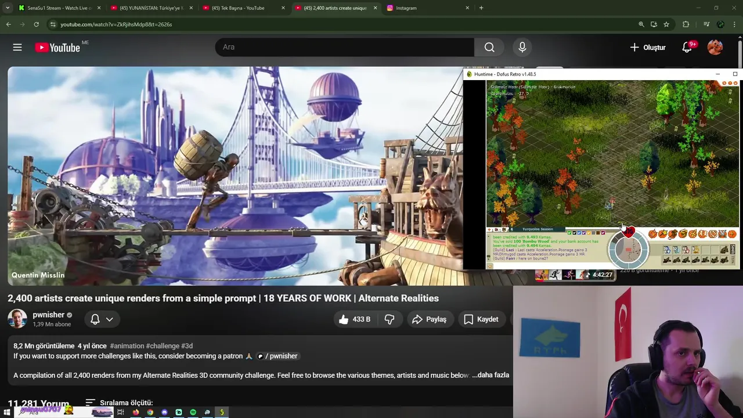Go back in browser history
This screenshot has width=743, height=418.
click(8, 24)
